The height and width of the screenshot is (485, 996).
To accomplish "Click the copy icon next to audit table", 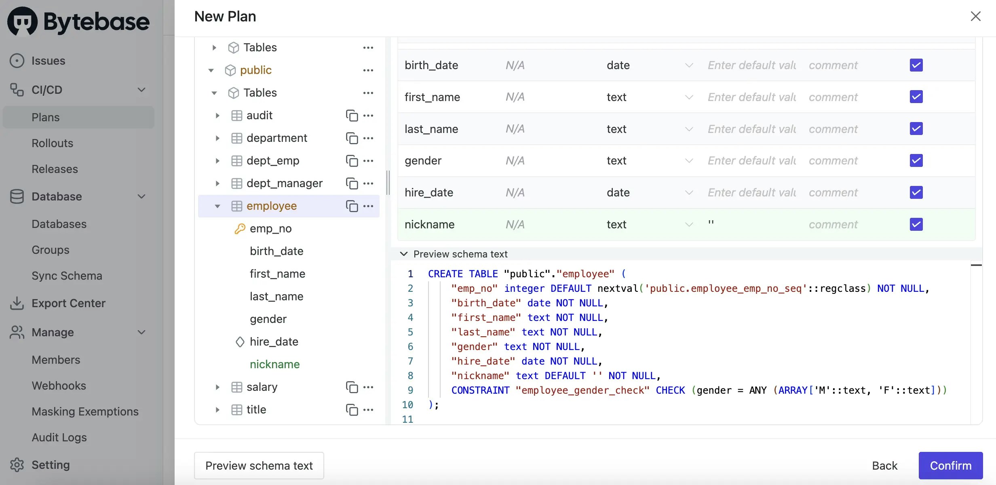I will click(352, 116).
